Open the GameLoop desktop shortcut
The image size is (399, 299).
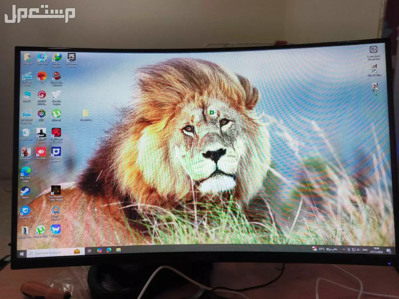pyautogui.click(x=42, y=58)
